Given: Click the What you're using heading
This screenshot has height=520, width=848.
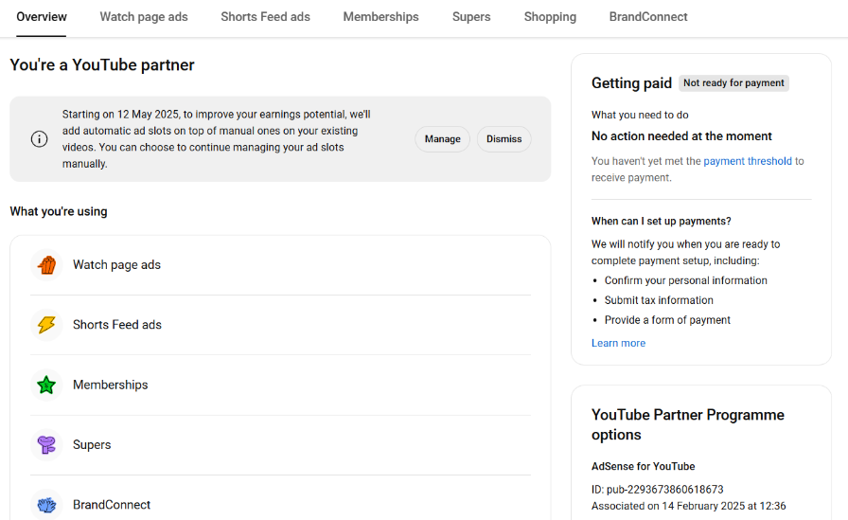Looking at the screenshot, I should click(x=59, y=211).
